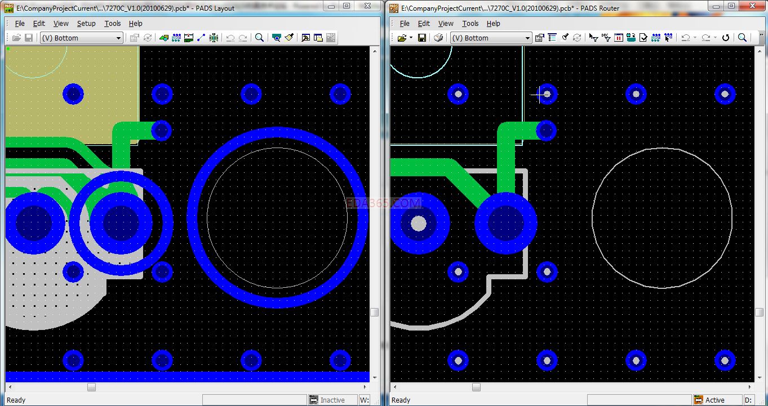This screenshot has width=768, height=406.
Task: Click the Options list icon in Router
Action: (552, 38)
